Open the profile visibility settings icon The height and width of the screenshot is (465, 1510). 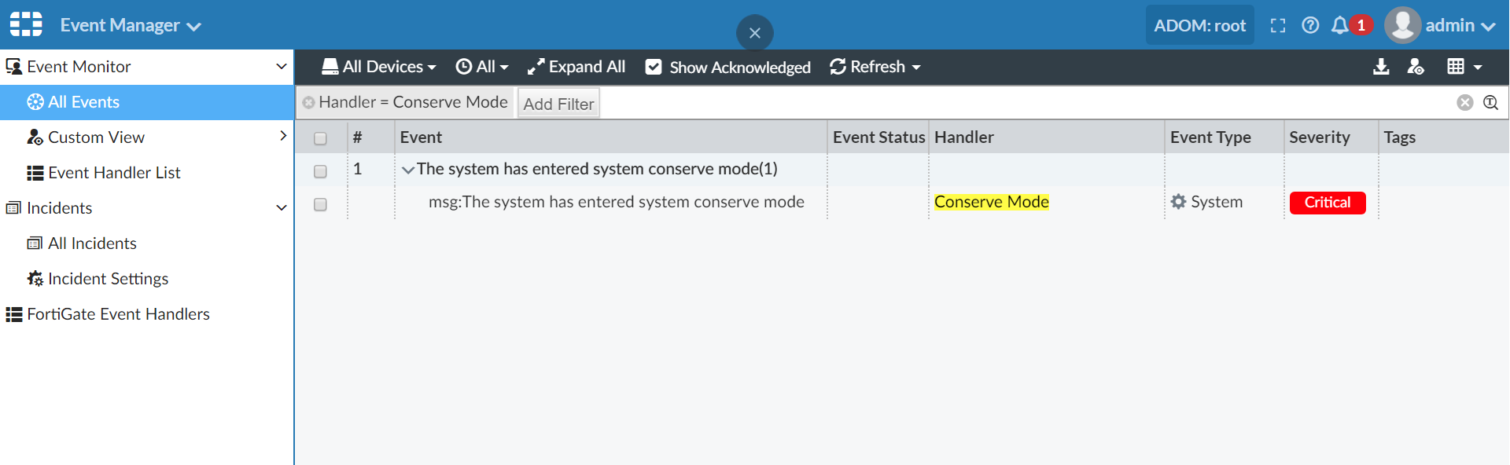tap(1416, 67)
